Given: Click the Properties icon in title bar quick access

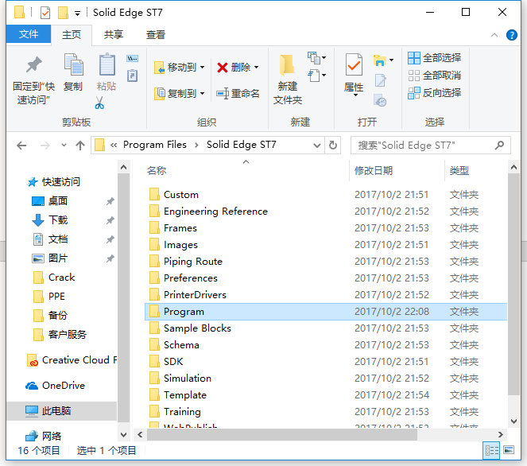Looking at the screenshot, I should (x=45, y=13).
